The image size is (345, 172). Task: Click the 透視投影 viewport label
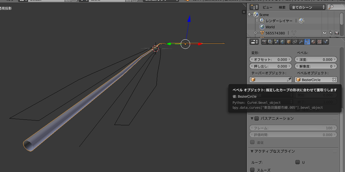(6, 8)
